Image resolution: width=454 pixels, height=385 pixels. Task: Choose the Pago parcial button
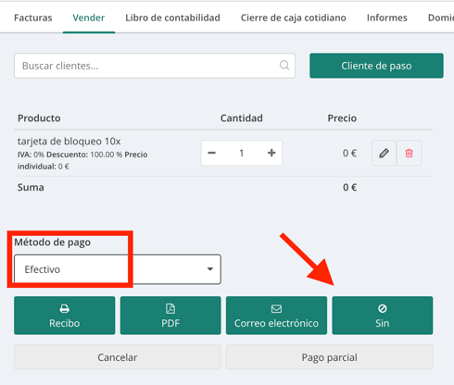tap(329, 357)
